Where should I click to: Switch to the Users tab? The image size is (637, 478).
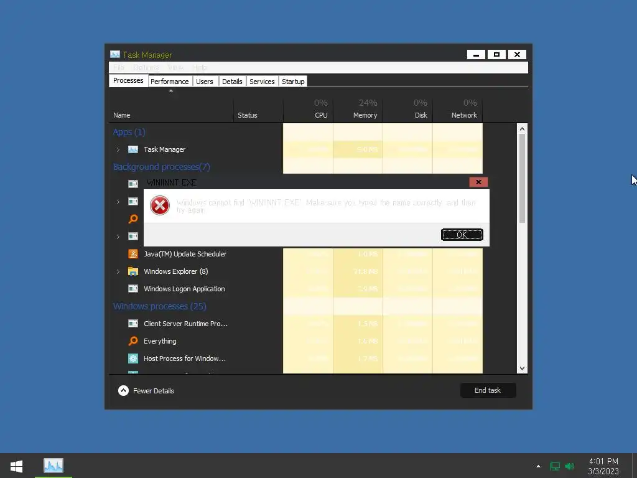(204, 82)
